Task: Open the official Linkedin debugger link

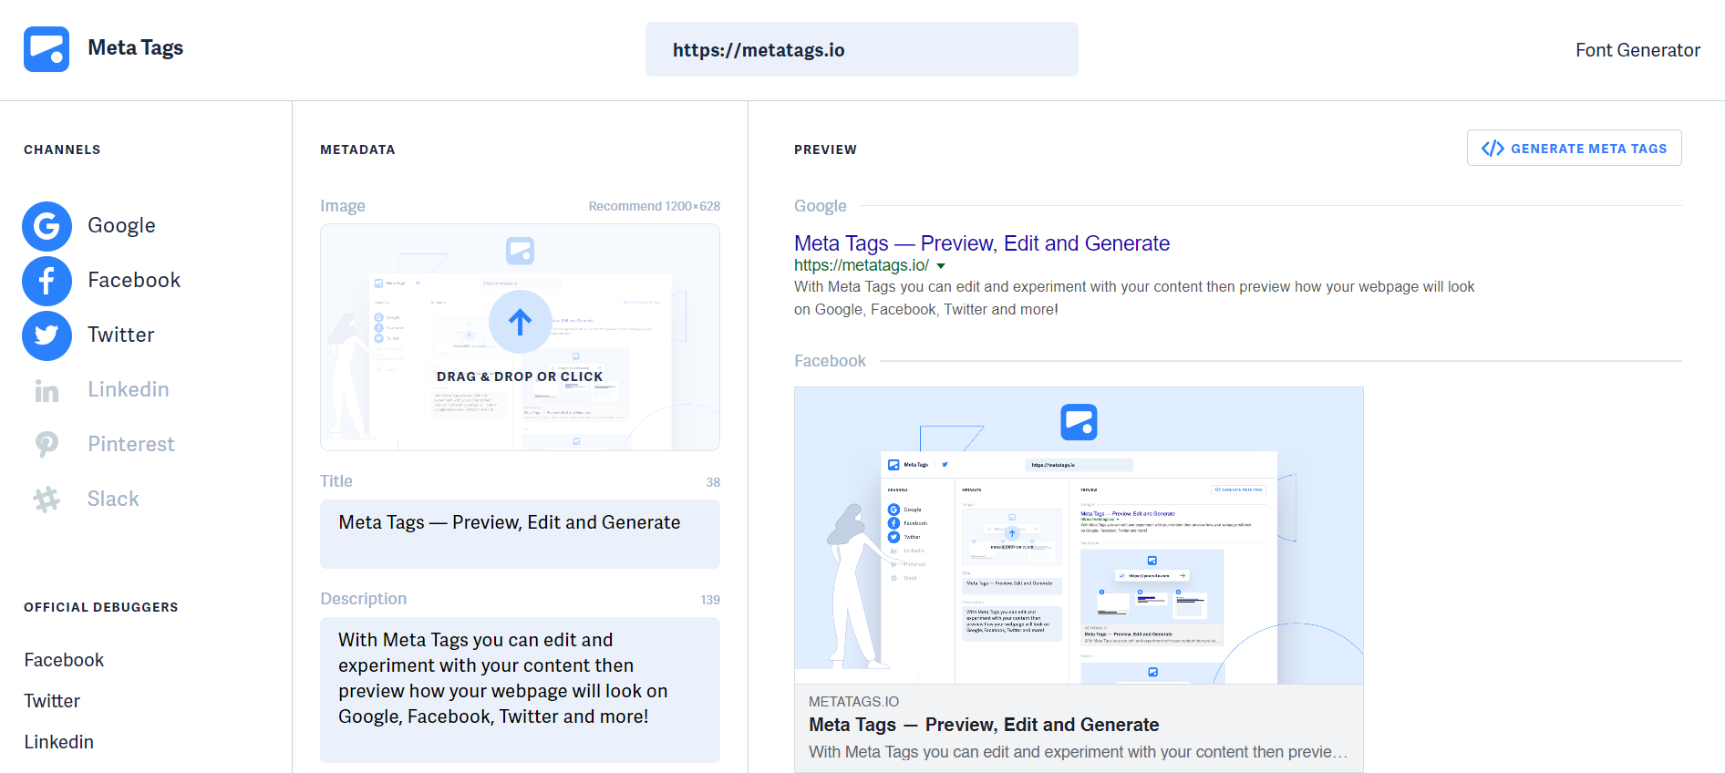Action: click(x=58, y=742)
